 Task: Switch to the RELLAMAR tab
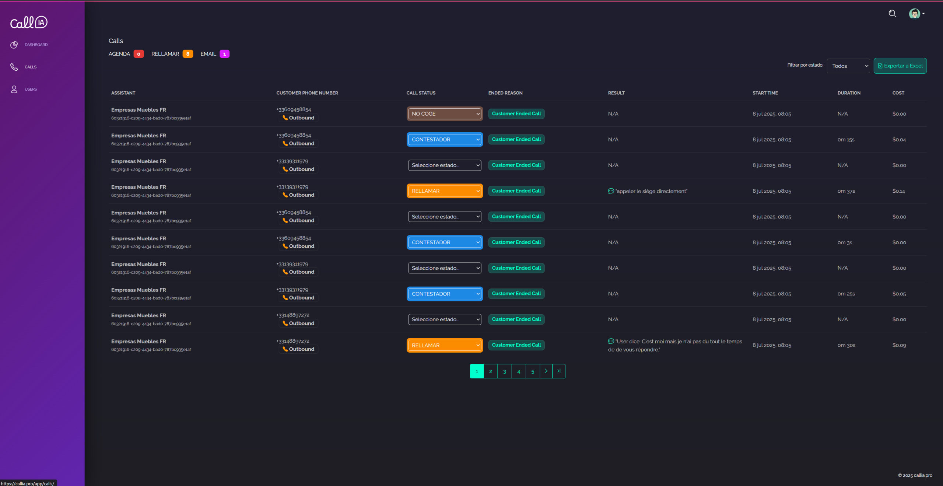point(165,54)
